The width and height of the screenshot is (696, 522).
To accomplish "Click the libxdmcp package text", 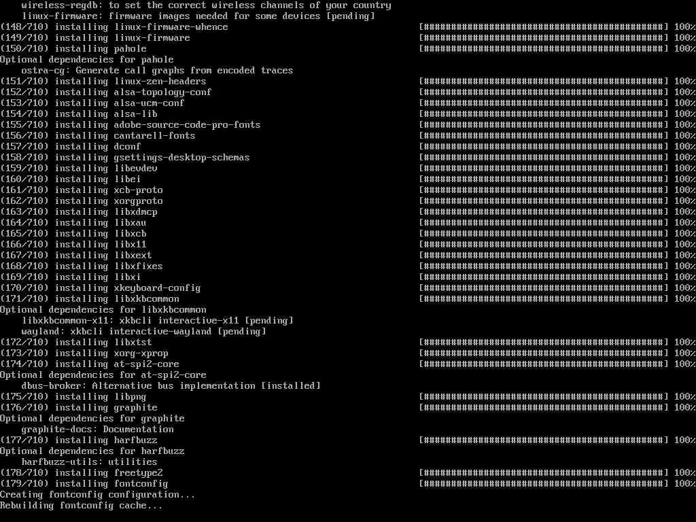I will click(x=135, y=212).
